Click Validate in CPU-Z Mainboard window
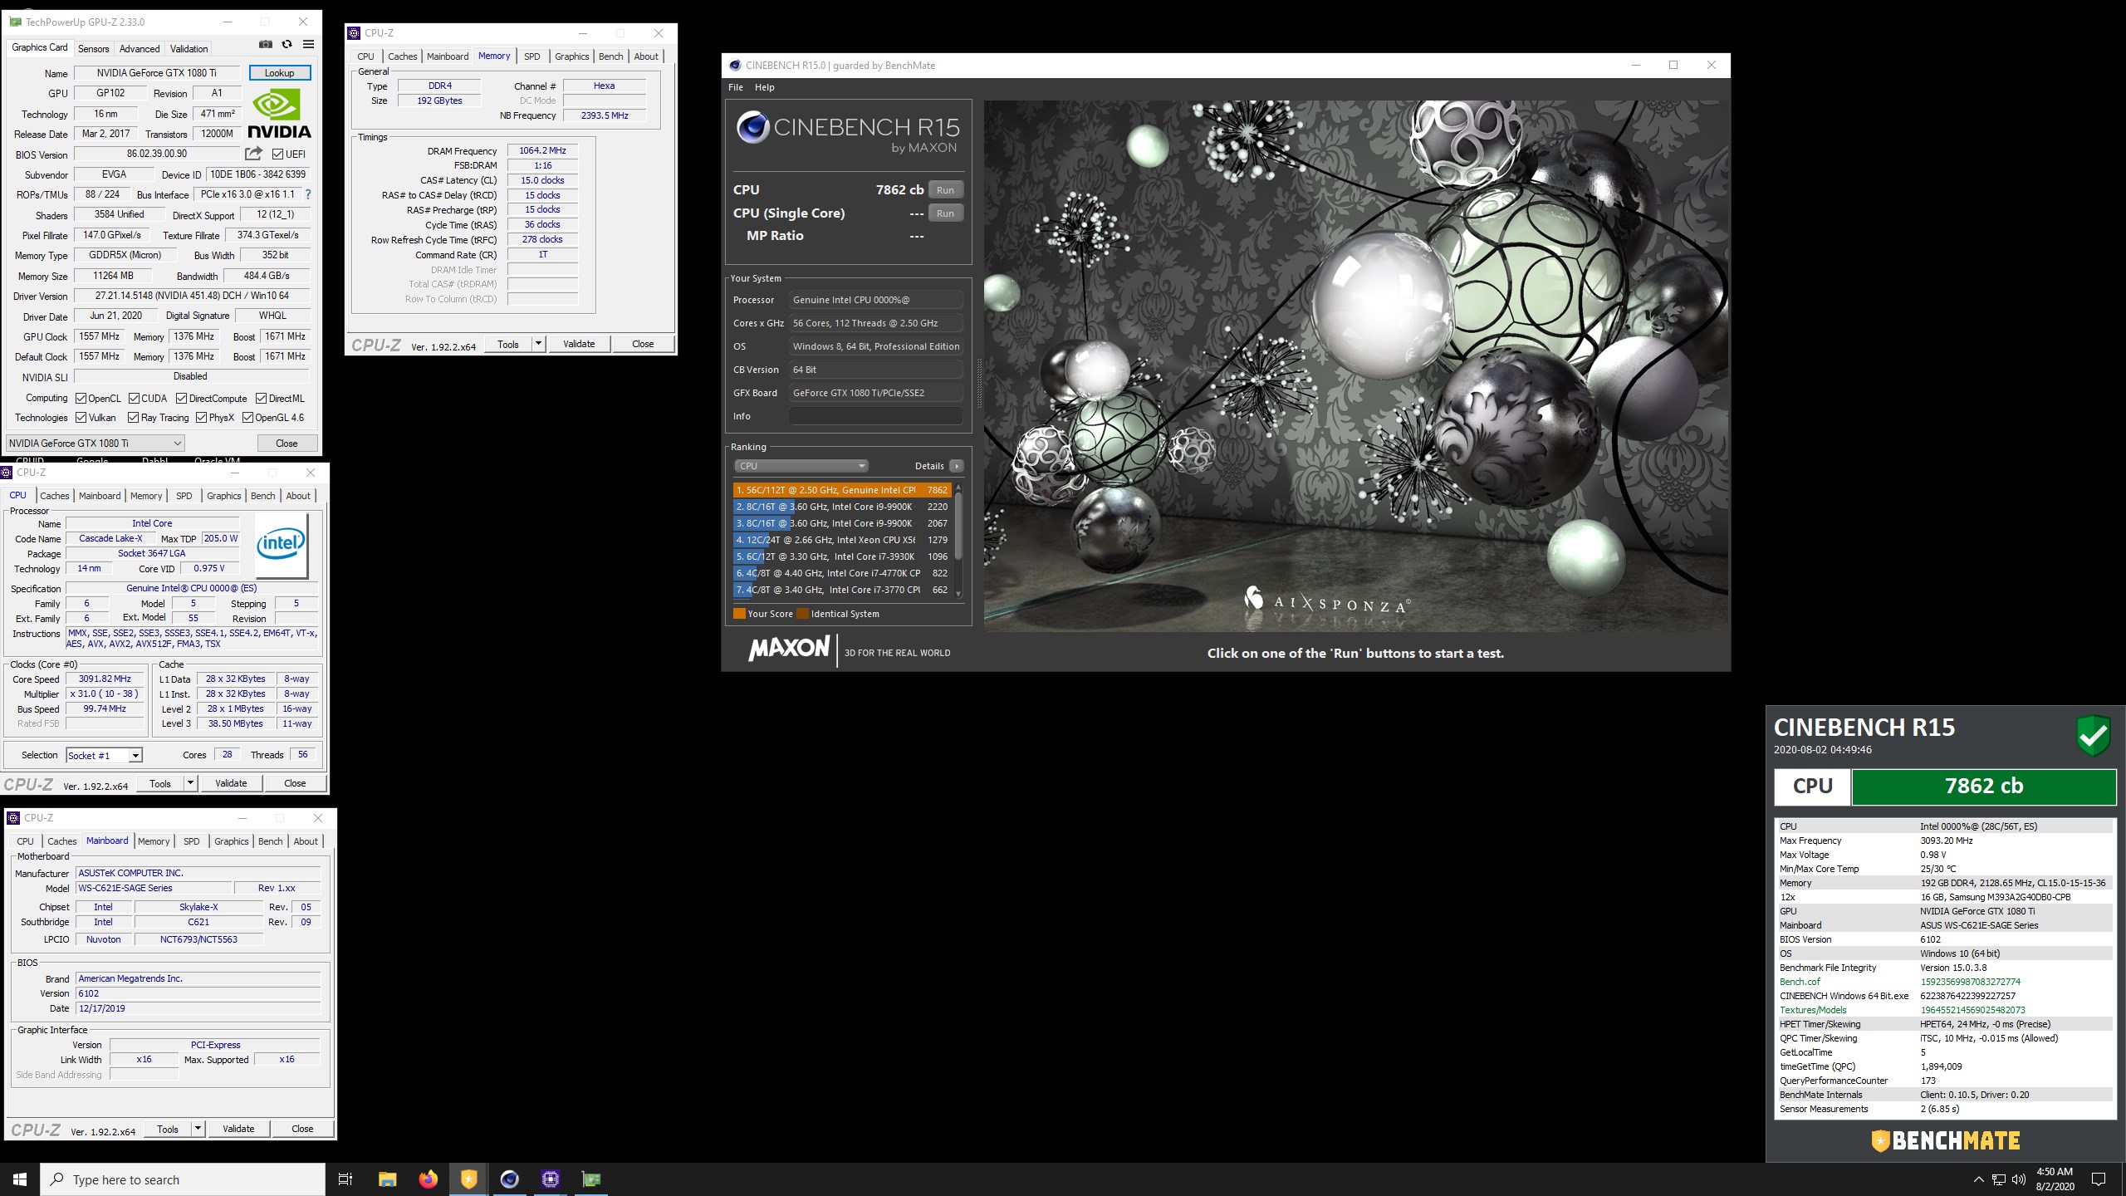 238,1129
